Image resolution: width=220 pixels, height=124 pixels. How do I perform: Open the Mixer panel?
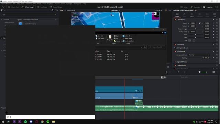[x=184, y=7]
